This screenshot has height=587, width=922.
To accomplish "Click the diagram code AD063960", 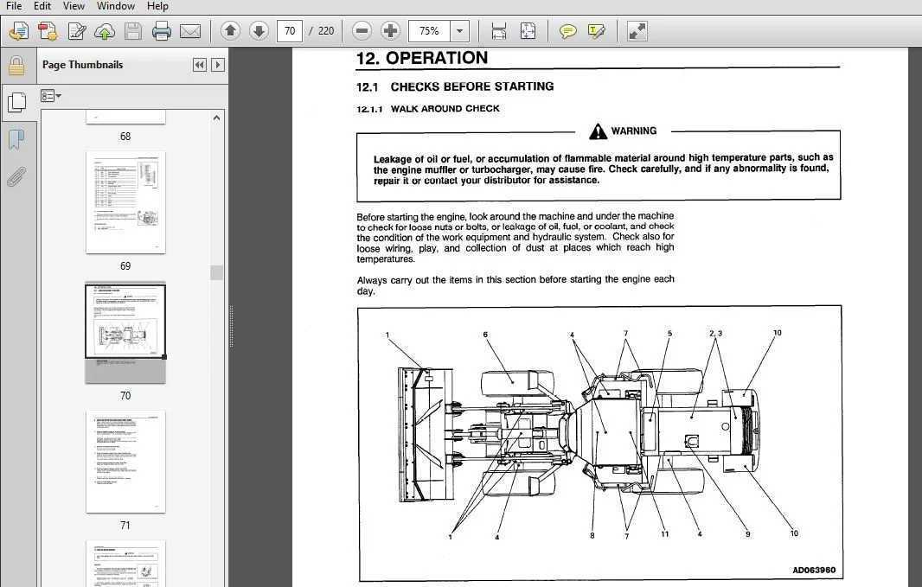I will [x=814, y=570].
